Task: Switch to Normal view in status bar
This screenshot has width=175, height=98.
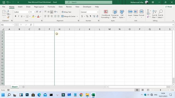Action: (137, 90)
